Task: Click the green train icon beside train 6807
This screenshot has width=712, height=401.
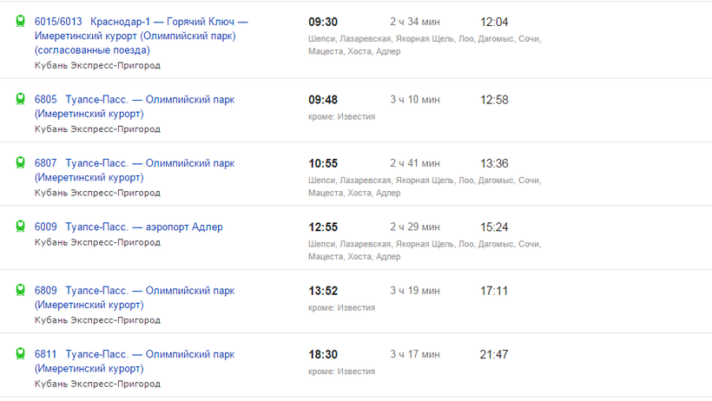Action: coord(21,163)
